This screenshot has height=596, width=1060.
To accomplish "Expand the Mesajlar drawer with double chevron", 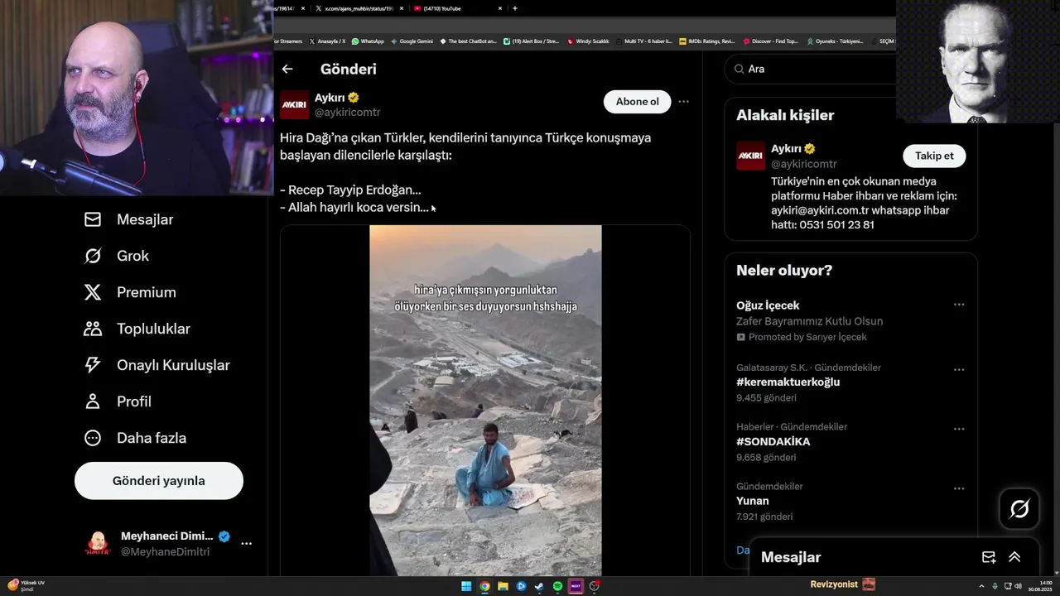I will 1014,557.
